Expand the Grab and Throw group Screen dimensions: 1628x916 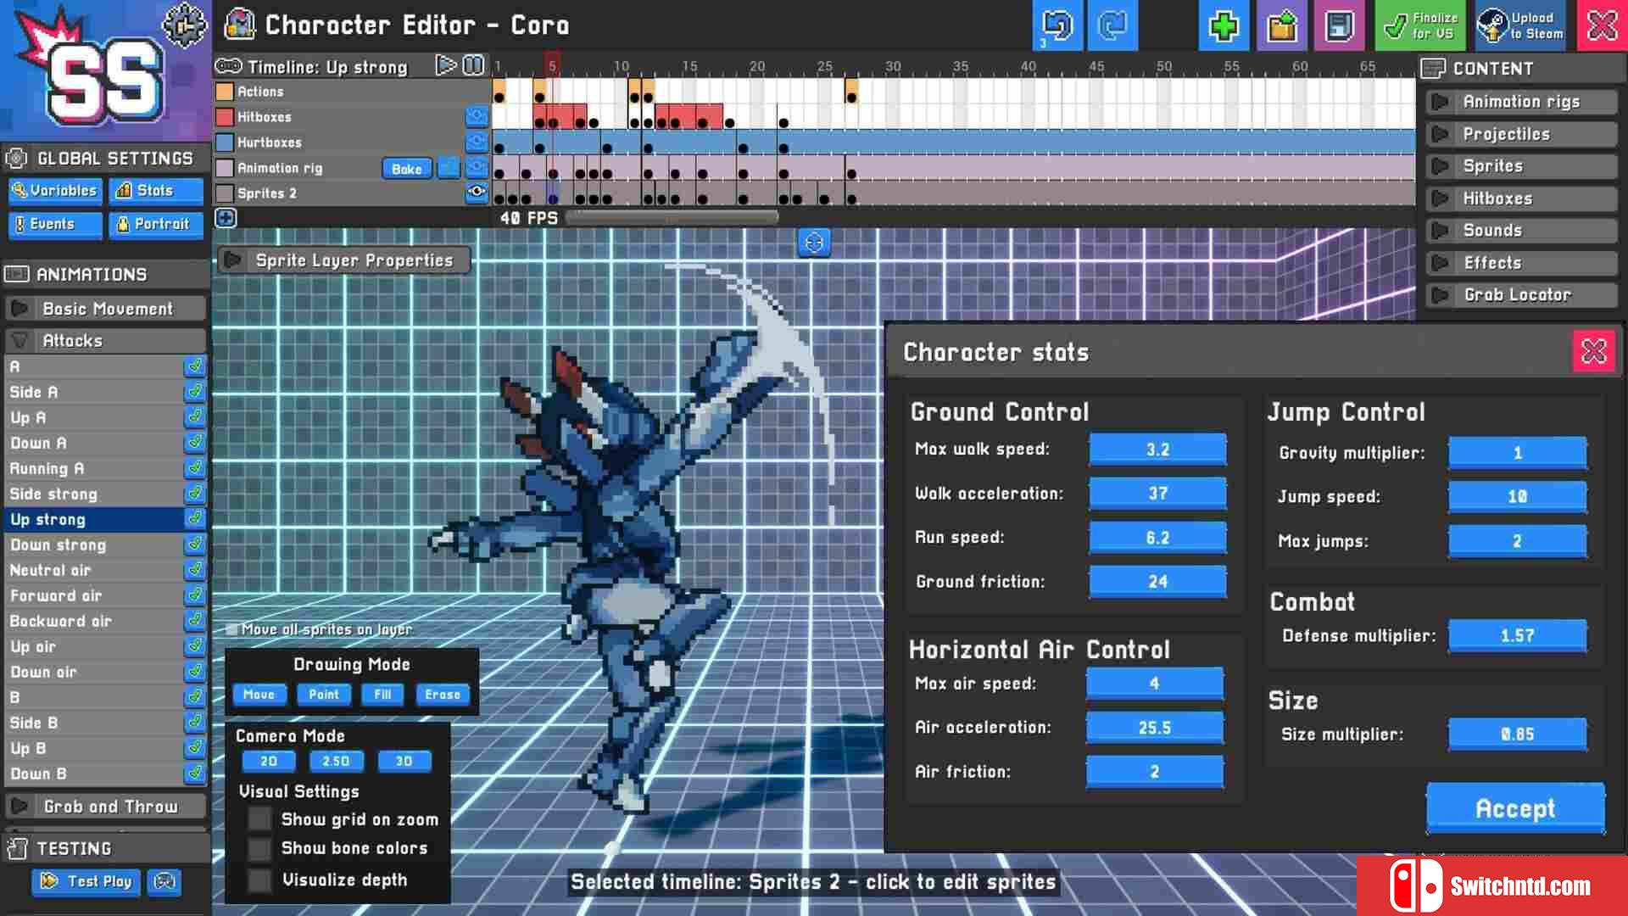(106, 806)
